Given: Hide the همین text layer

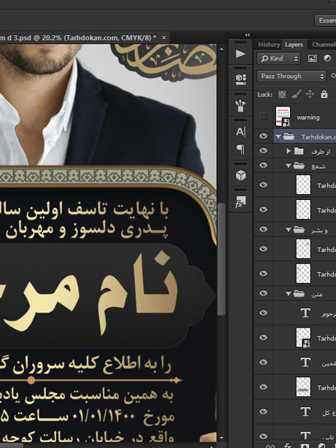Looking at the screenshot, I should [263, 362].
